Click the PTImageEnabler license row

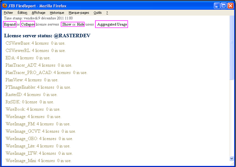(x=38, y=87)
